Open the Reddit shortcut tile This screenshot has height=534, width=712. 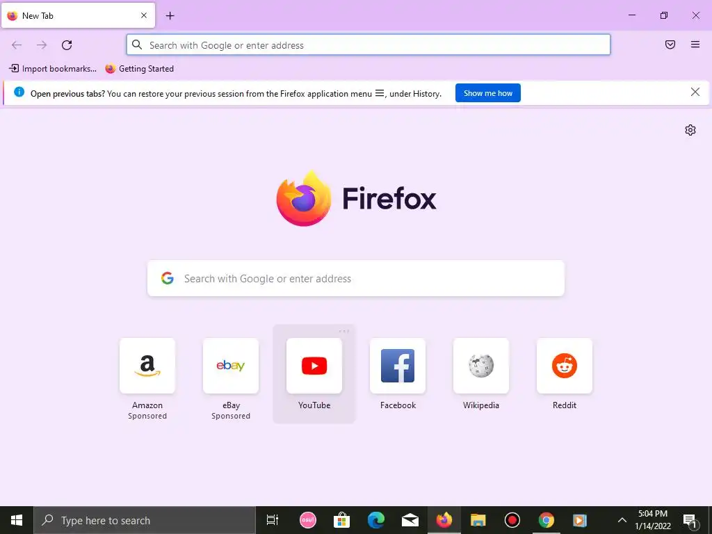point(565,366)
